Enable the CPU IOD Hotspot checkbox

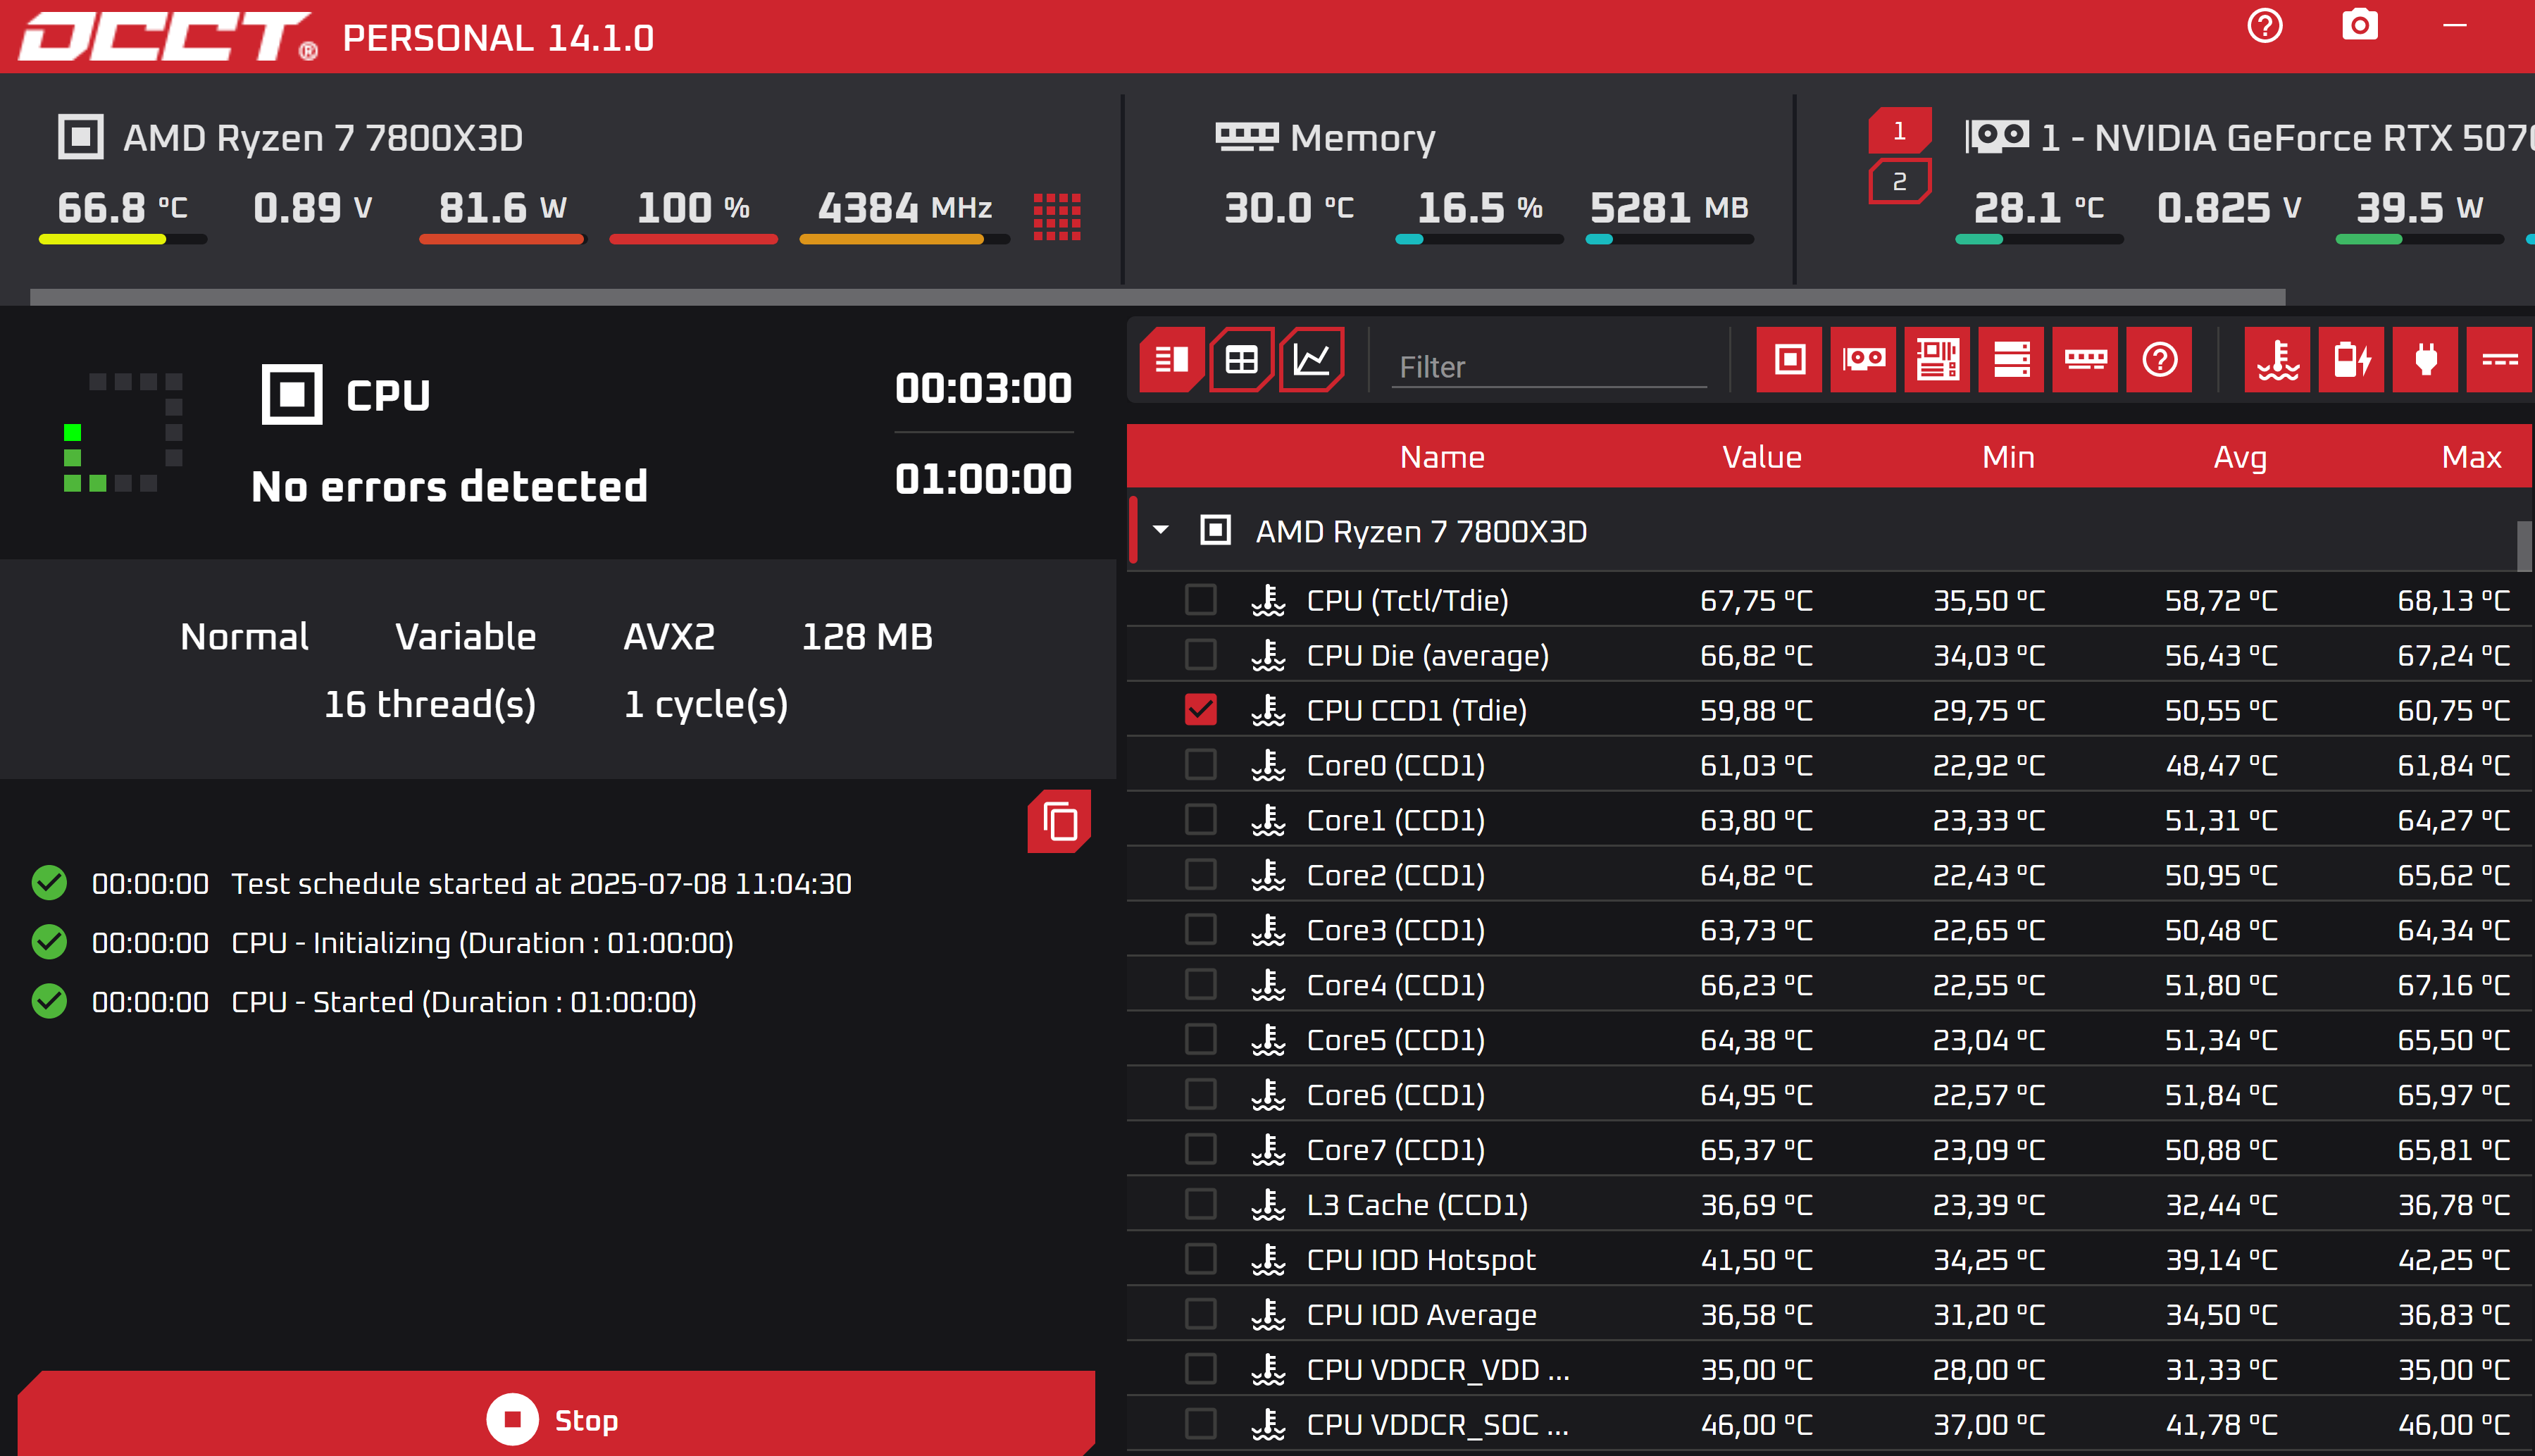tap(1200, 1260)
